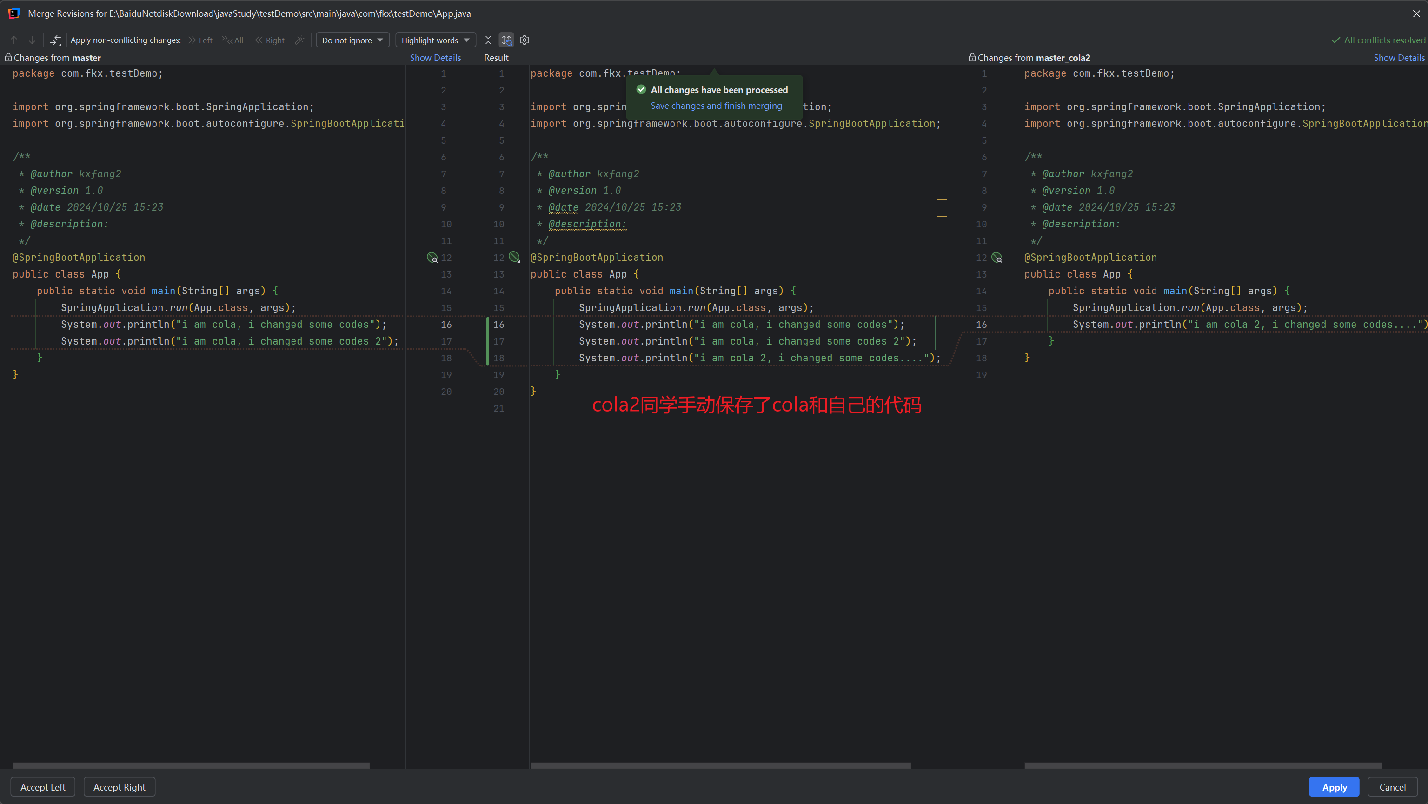Image resolution: width=1428 pixels, height=804 pixels.
Task: Click the 'Apply non-conflicting changes:' label
Action: coord(125,40)
